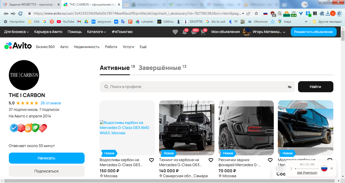
Task: Click Написать button
Action: (46, 158)
